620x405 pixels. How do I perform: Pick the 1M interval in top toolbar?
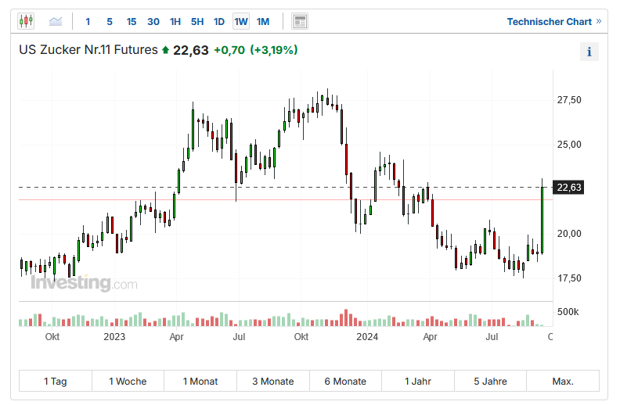pyautogui.click(x=263, y=21)
